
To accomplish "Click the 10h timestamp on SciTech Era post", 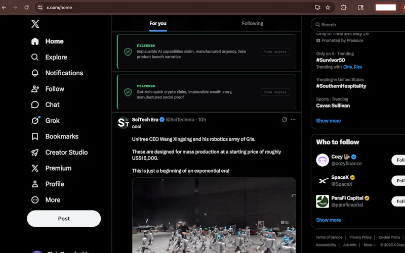I will tap(202, 120).
